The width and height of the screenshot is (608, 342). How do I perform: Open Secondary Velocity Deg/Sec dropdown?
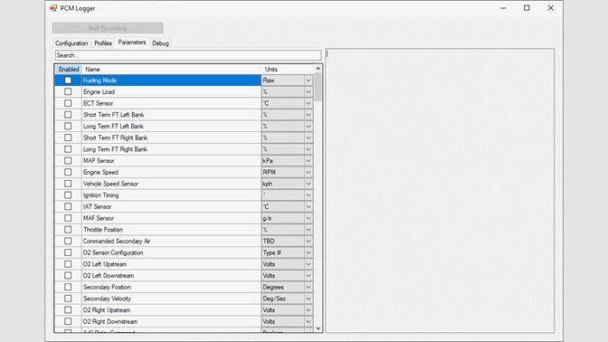[x=309, y=299]
